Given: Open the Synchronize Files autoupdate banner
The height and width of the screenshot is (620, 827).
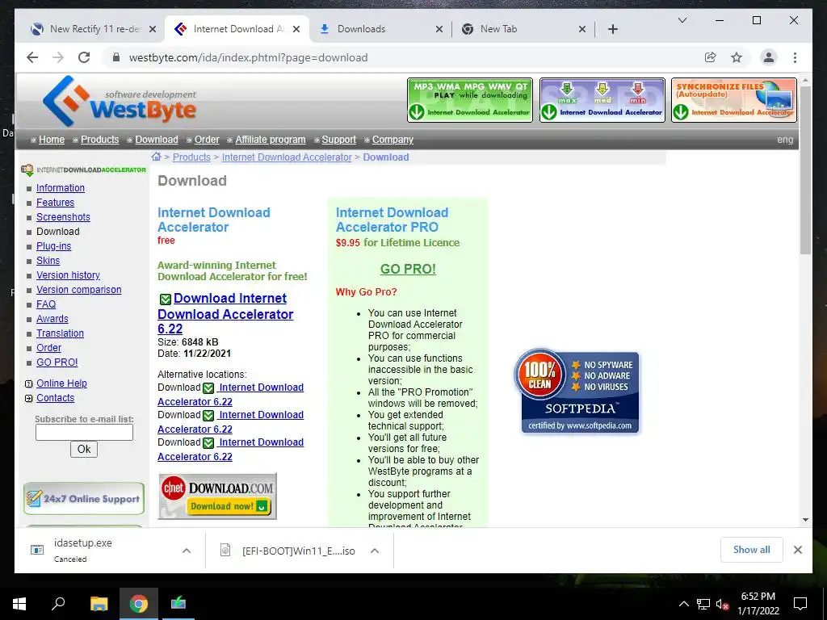Looking at the screenshot, I should 733,100.
